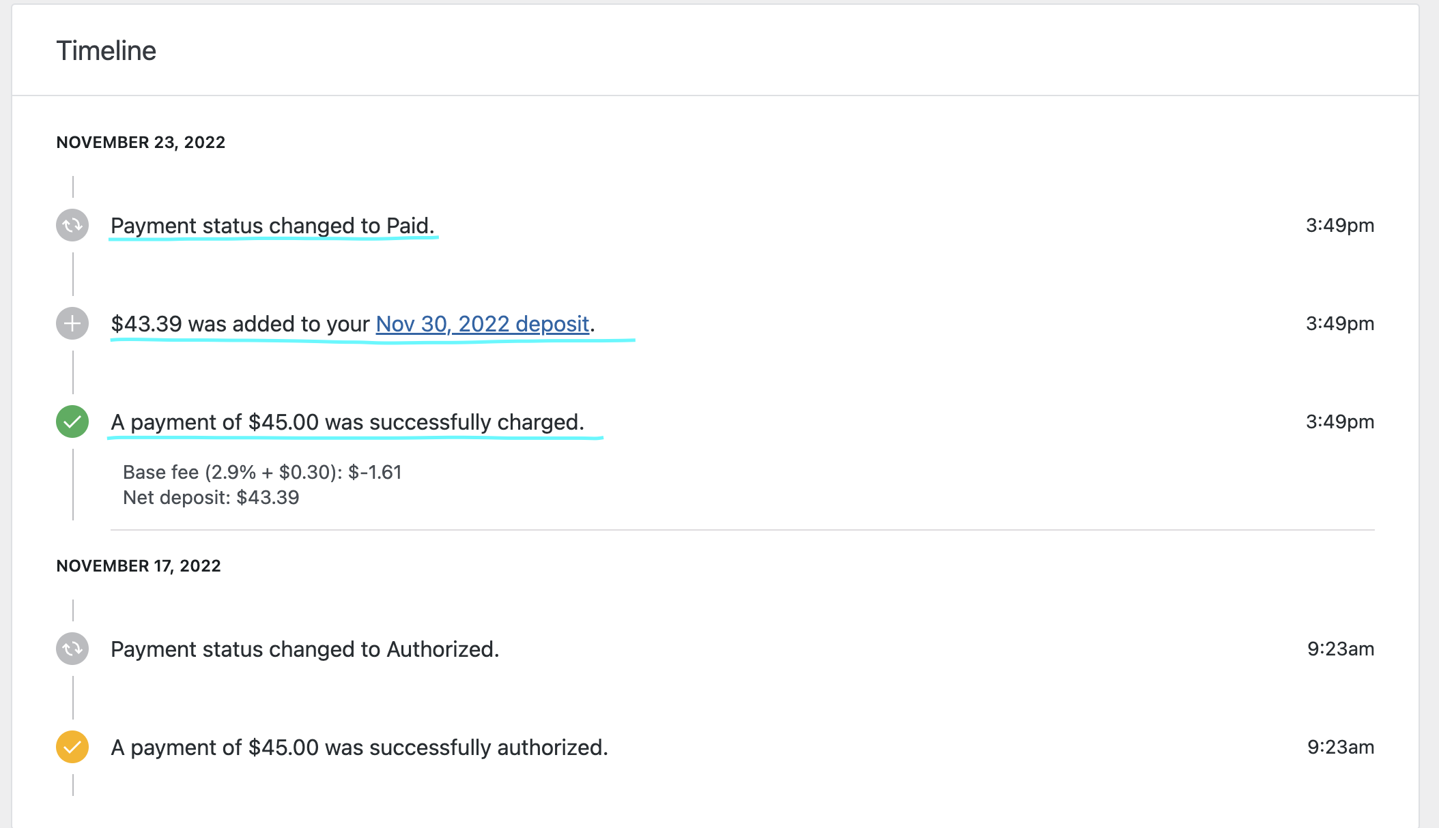
Task: Click the plus icon for the deposit entry
Action: point(72,323)
